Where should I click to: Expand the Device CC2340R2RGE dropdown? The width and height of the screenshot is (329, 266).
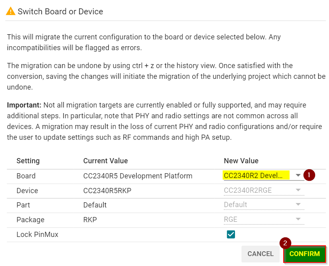[298, 190]
